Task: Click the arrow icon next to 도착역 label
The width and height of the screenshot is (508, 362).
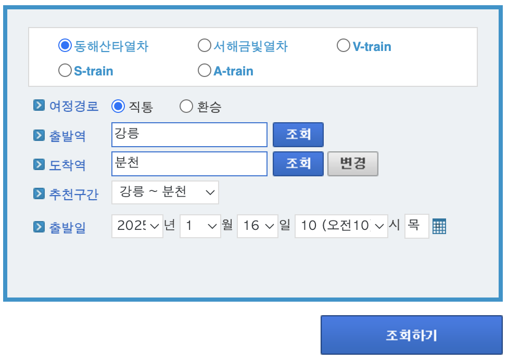Action: [39, 164]
